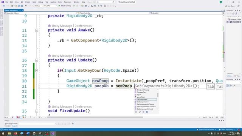242x136 pixels.
Task: Click the horizontal editor scrollbar
Action: (95, 117)
